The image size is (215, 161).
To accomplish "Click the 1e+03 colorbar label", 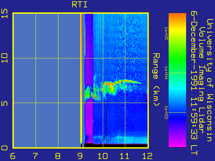I will click(x=166, y=112).
